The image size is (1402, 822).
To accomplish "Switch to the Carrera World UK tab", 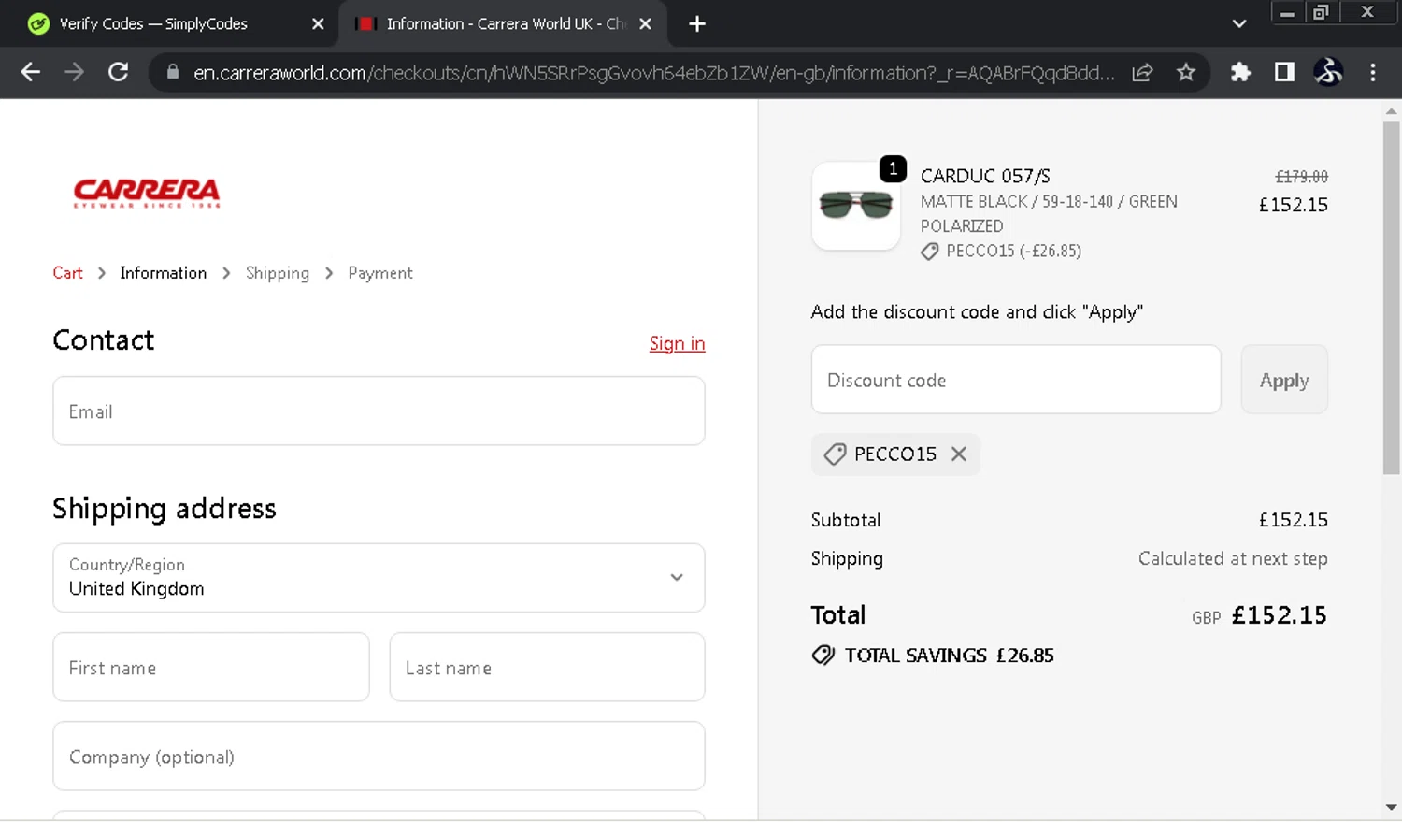I will point(503,24).
